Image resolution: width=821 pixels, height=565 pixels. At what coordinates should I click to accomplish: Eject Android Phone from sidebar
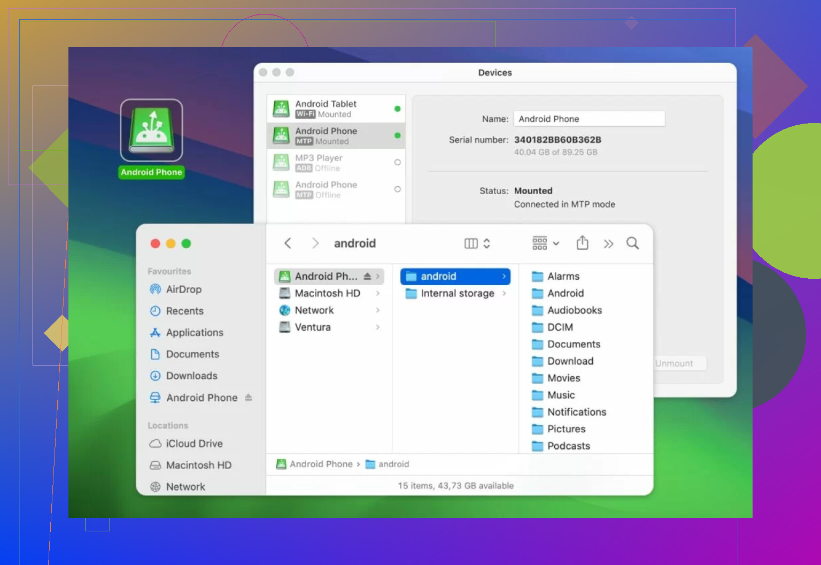(x=249, y=398)
